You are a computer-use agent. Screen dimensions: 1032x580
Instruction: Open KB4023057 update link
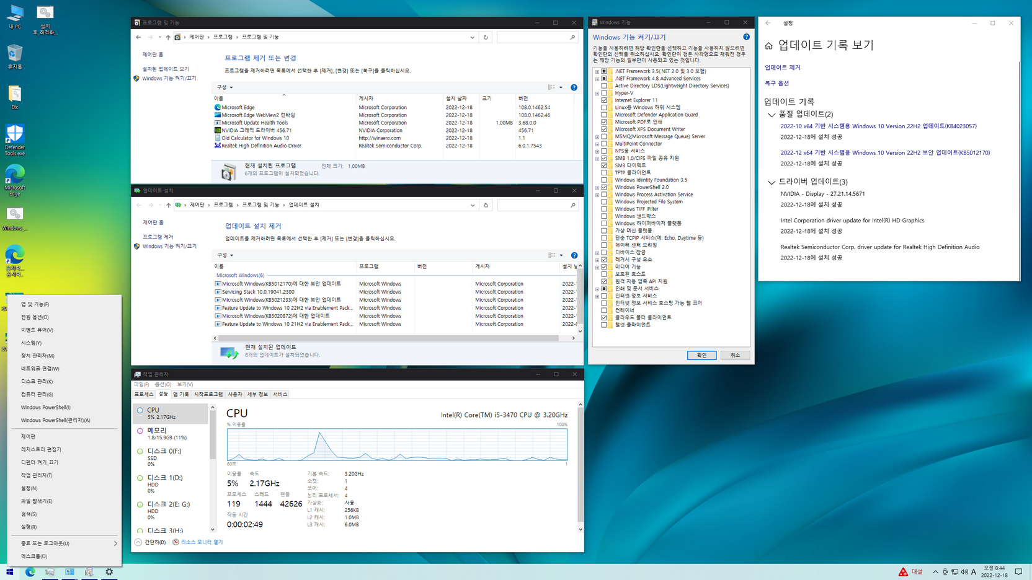[x=878, y=126]
